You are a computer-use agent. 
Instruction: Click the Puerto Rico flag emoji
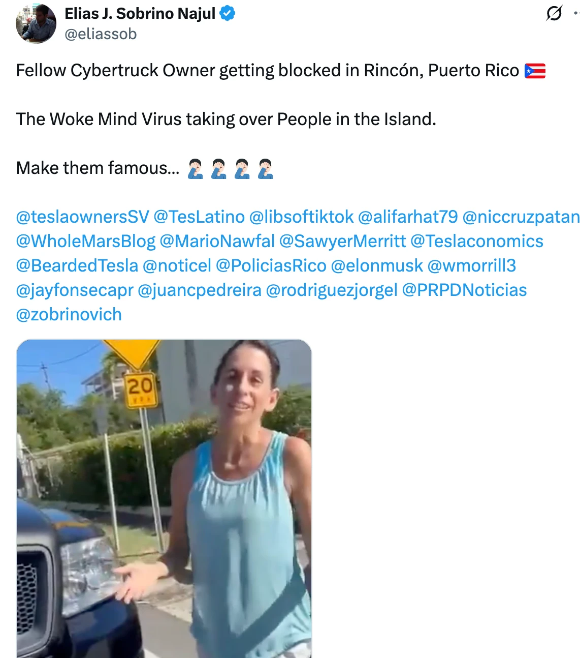click(x=535, y=71)
